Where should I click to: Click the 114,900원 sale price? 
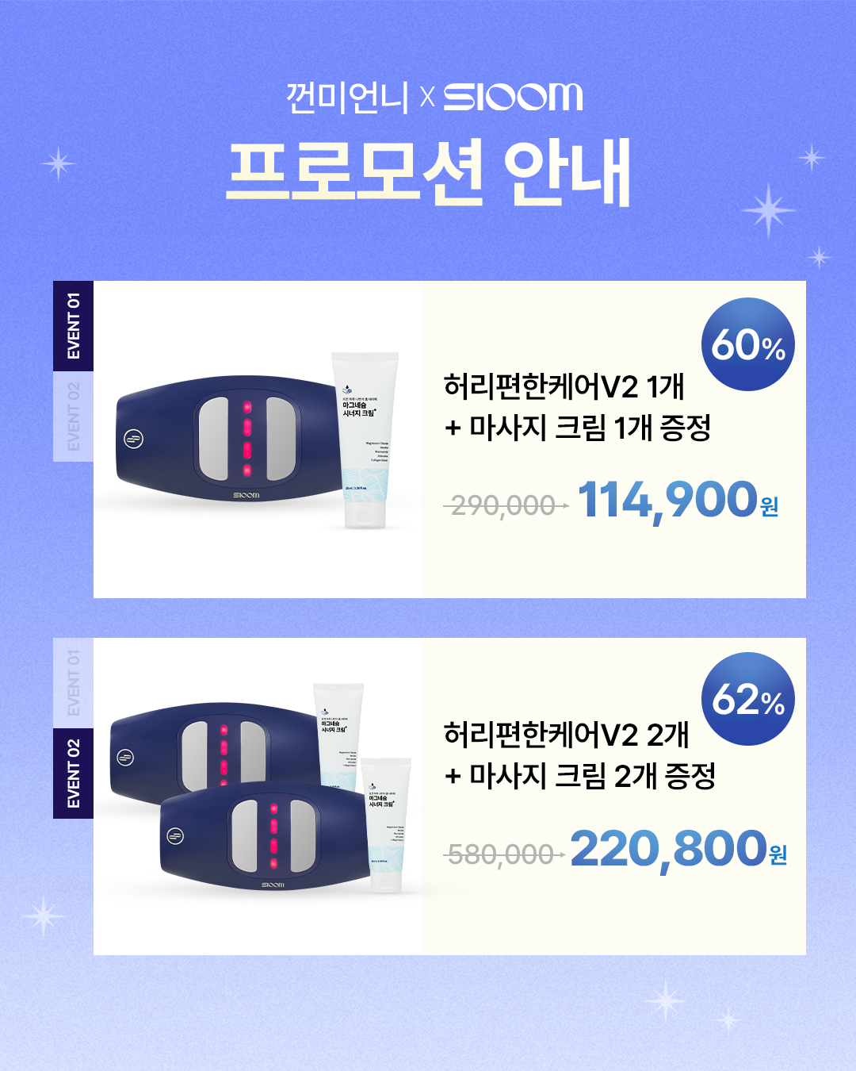click(x=678, y=500)
